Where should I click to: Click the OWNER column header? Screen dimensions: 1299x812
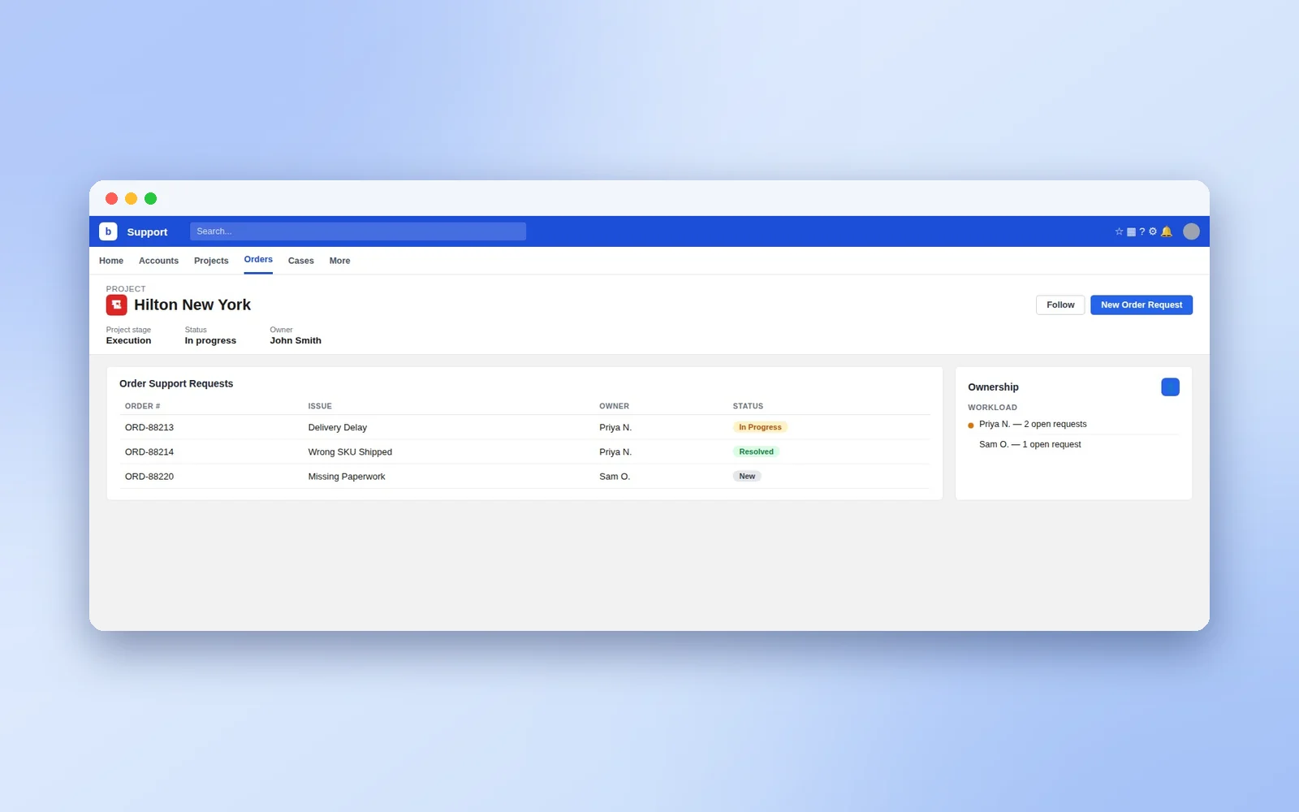(614, 406)
